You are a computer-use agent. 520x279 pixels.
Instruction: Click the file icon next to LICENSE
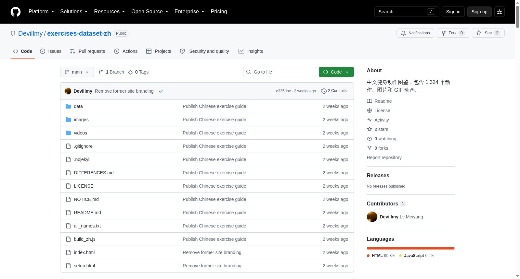[68, 186]
